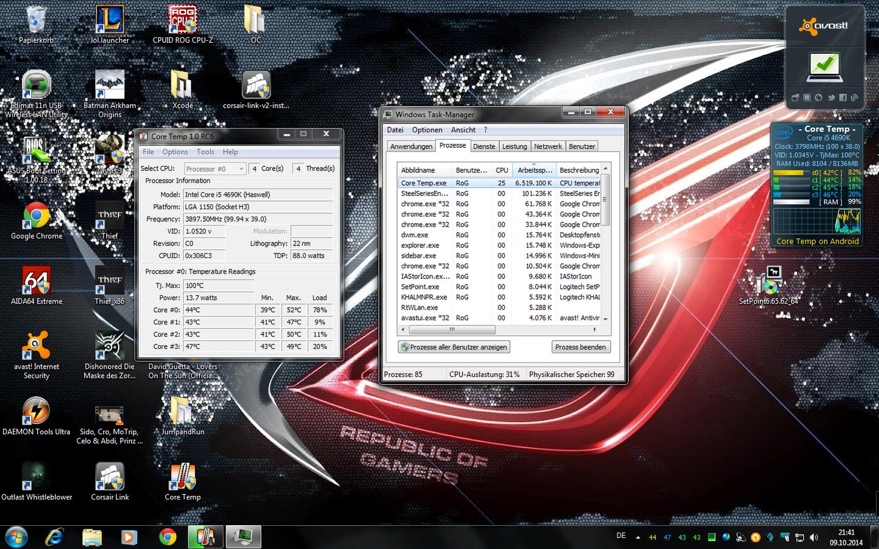Open Windows Media Player taskbar icon

(x=129, y=537)
